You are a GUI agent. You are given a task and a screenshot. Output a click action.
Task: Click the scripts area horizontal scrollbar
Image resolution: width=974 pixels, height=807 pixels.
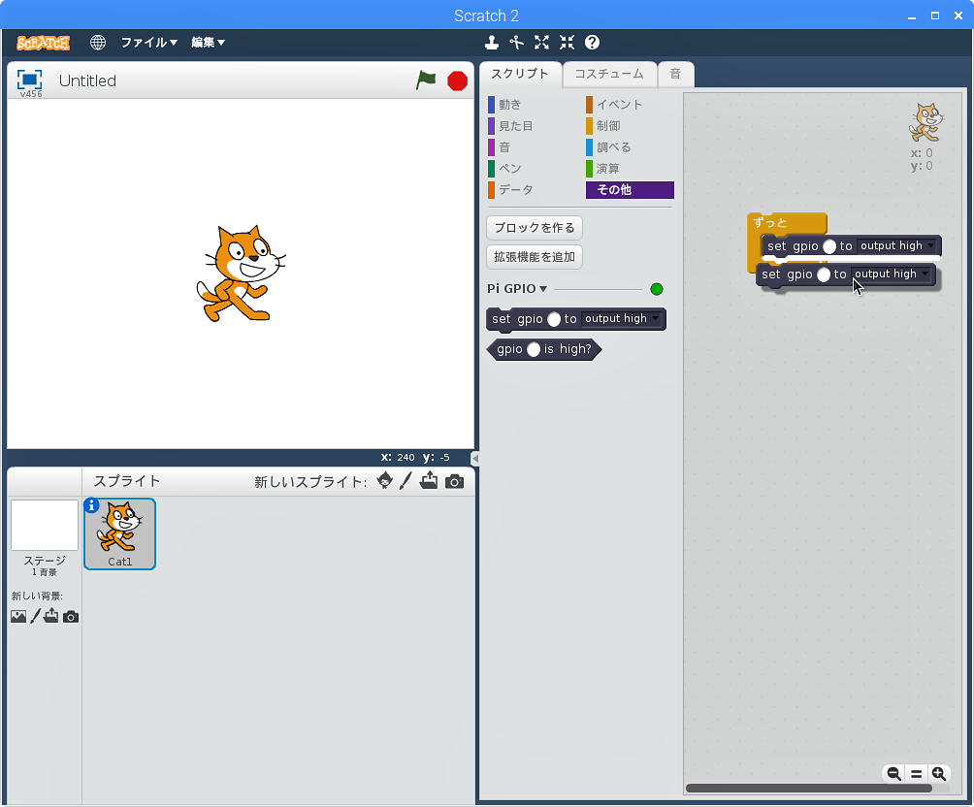(808, 789)
